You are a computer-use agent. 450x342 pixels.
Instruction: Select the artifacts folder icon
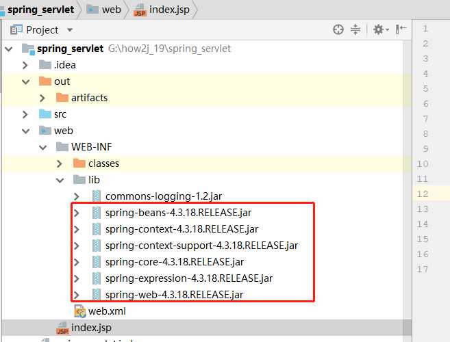(x=62, y=97)
